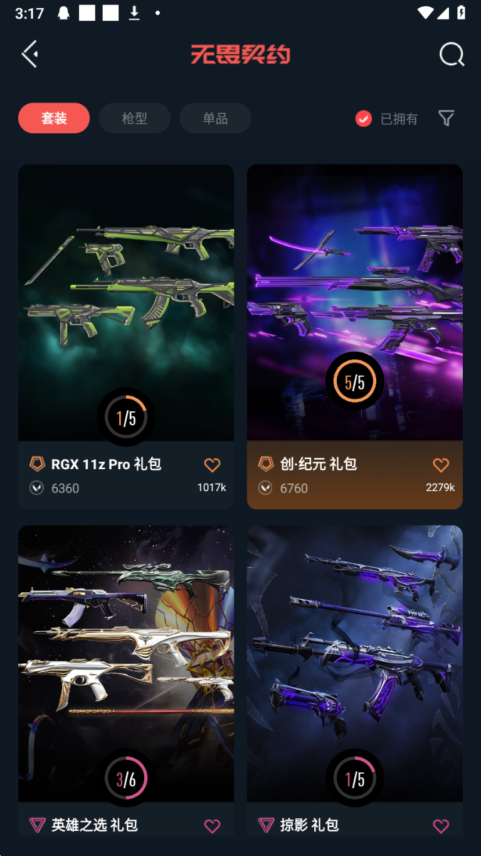The width and height of the screenshot is (481, 856).
Task: Switch to the 单品 tab
Action: pyautogui.click(x=215, y=118)
